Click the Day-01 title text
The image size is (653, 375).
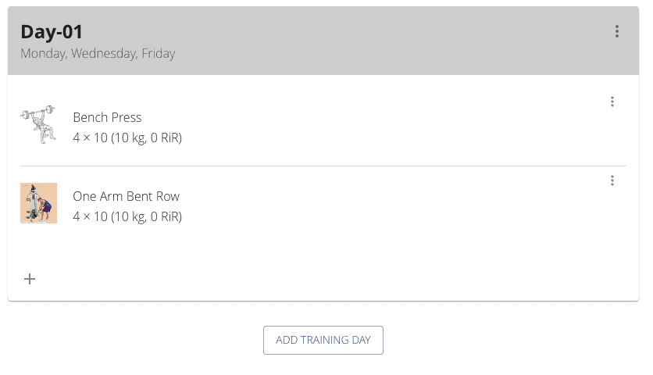click(52, 31)
